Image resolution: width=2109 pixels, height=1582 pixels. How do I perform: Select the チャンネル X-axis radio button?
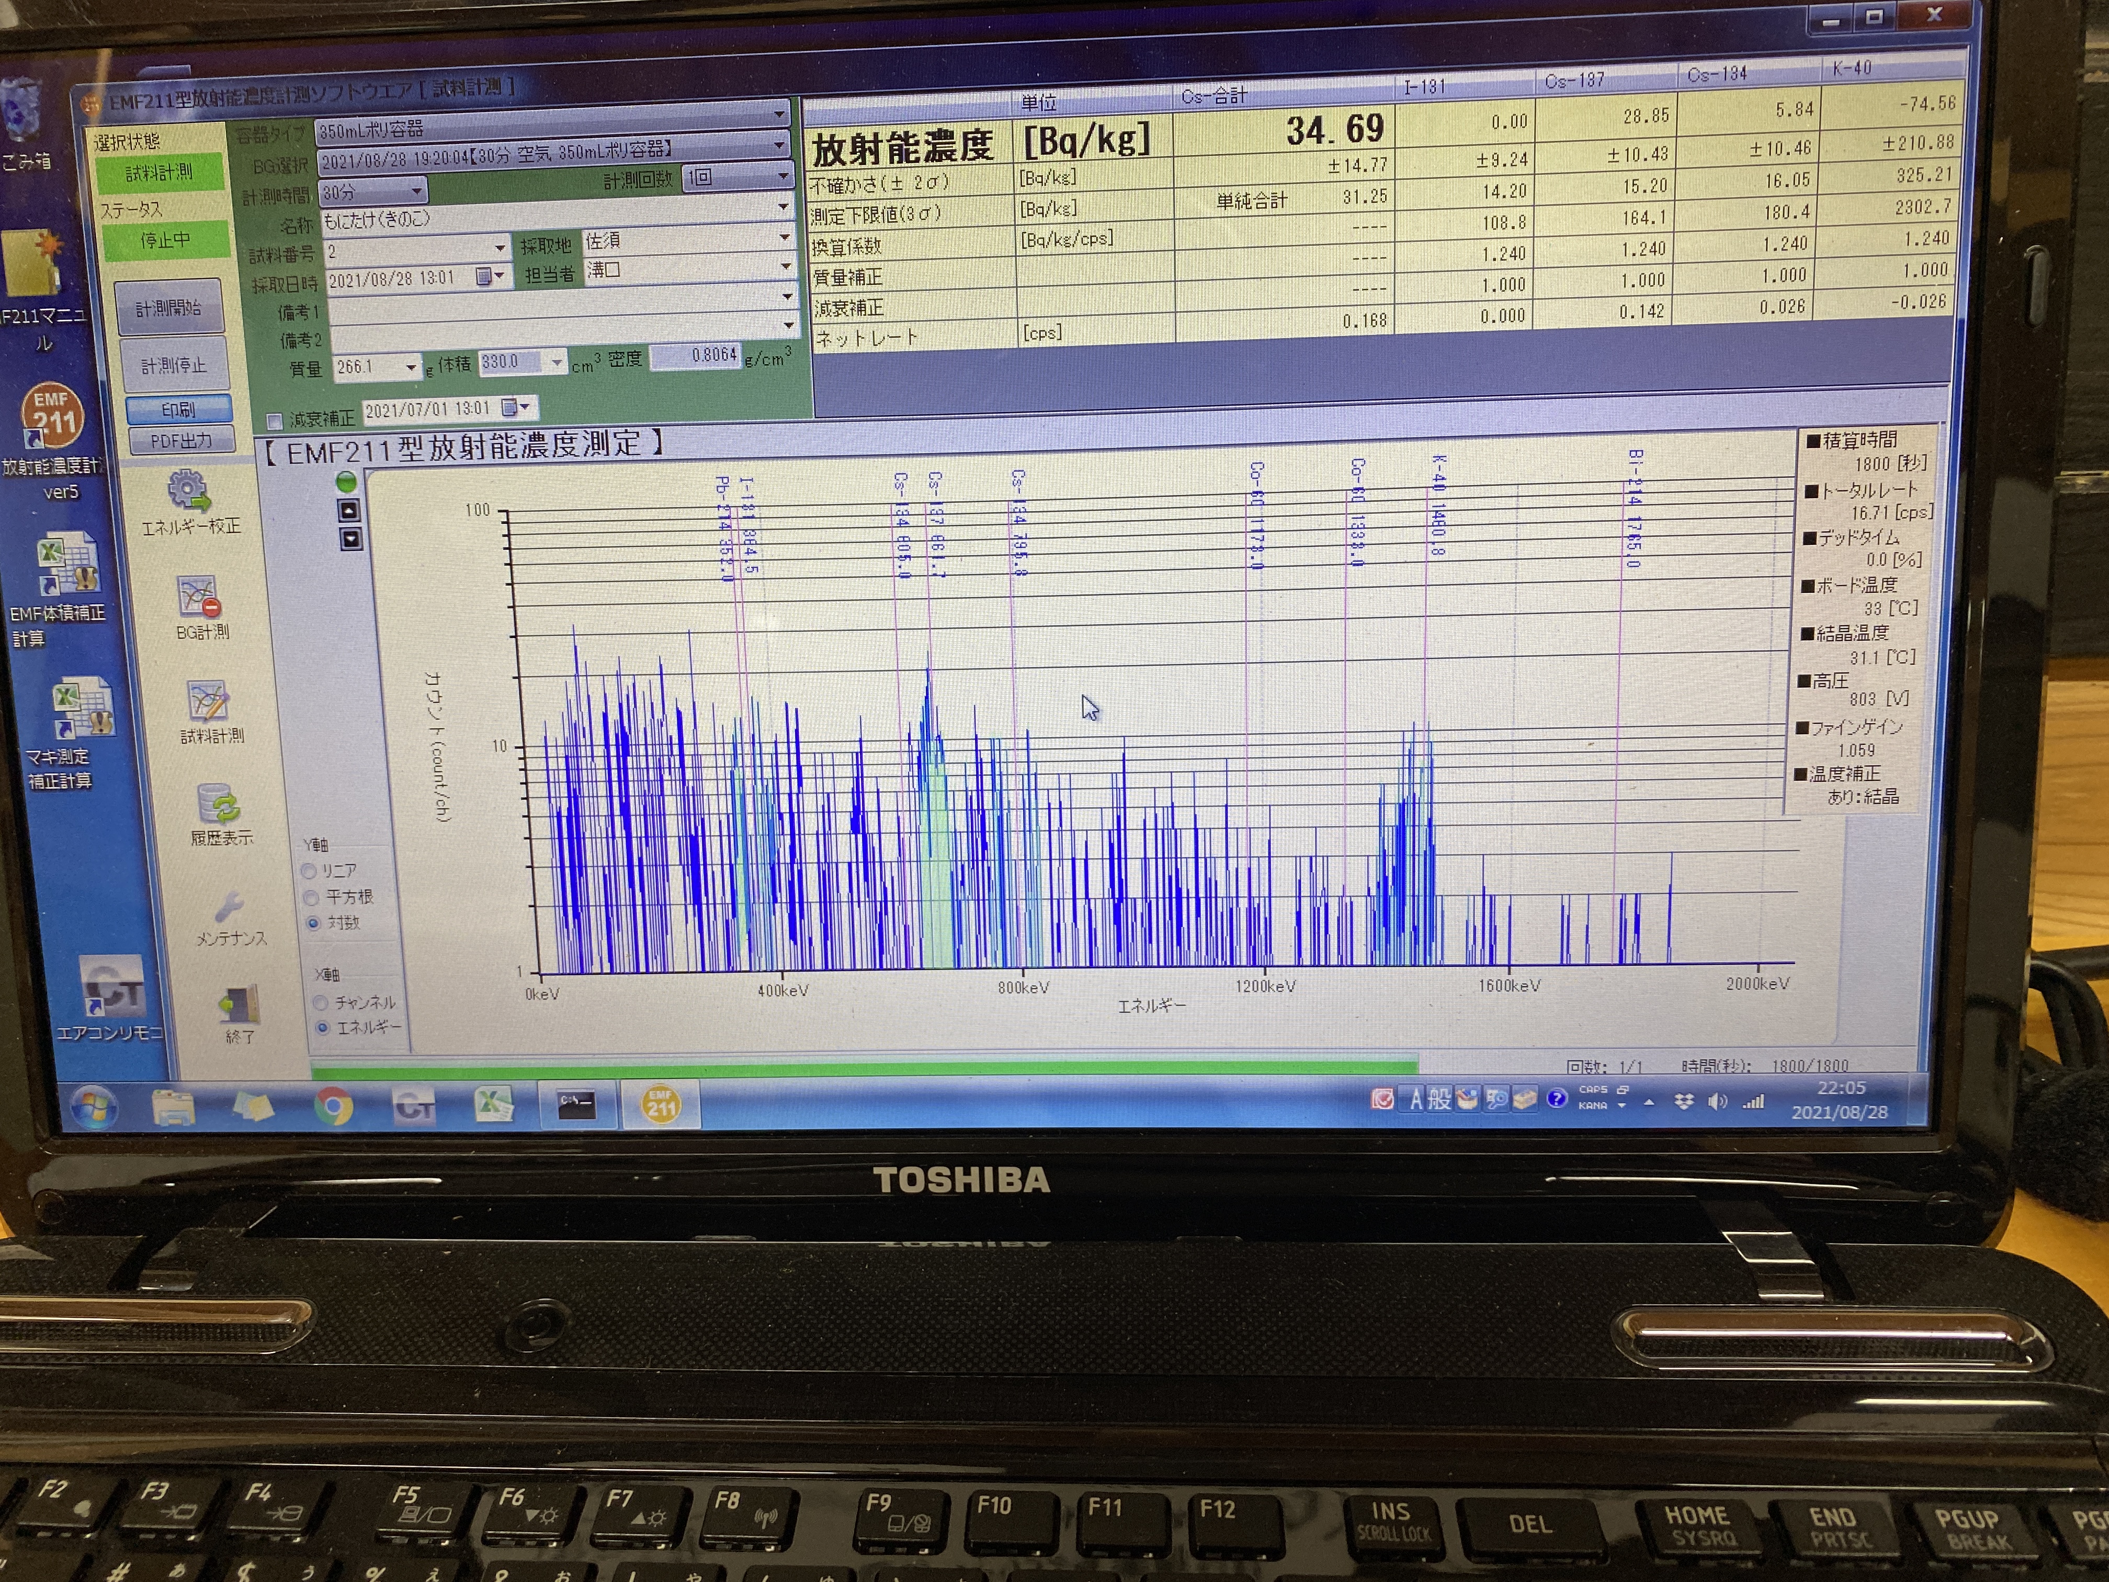[x=321, y=1002]
